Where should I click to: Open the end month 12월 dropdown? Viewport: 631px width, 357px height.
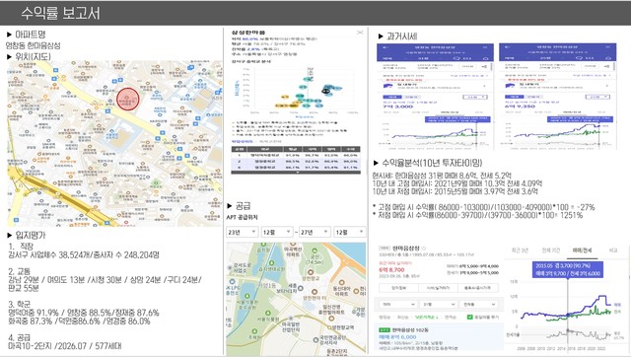point(349,232)
